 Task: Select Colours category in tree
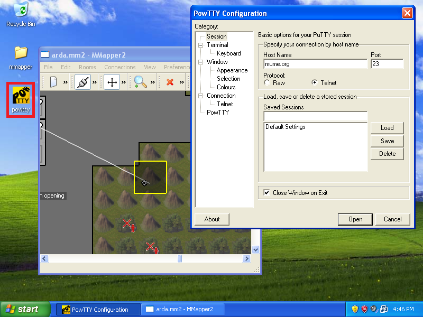[x=226, y=87]
